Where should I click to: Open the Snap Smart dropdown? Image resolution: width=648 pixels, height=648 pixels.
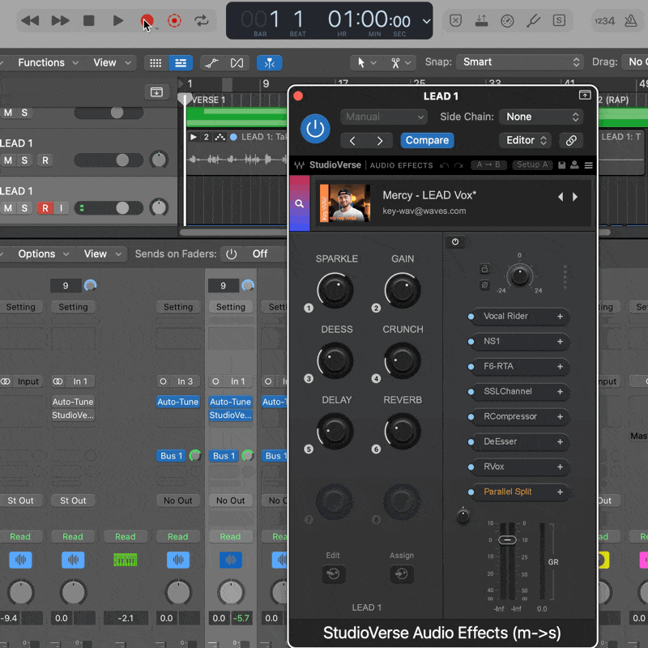tap(519, 62)
